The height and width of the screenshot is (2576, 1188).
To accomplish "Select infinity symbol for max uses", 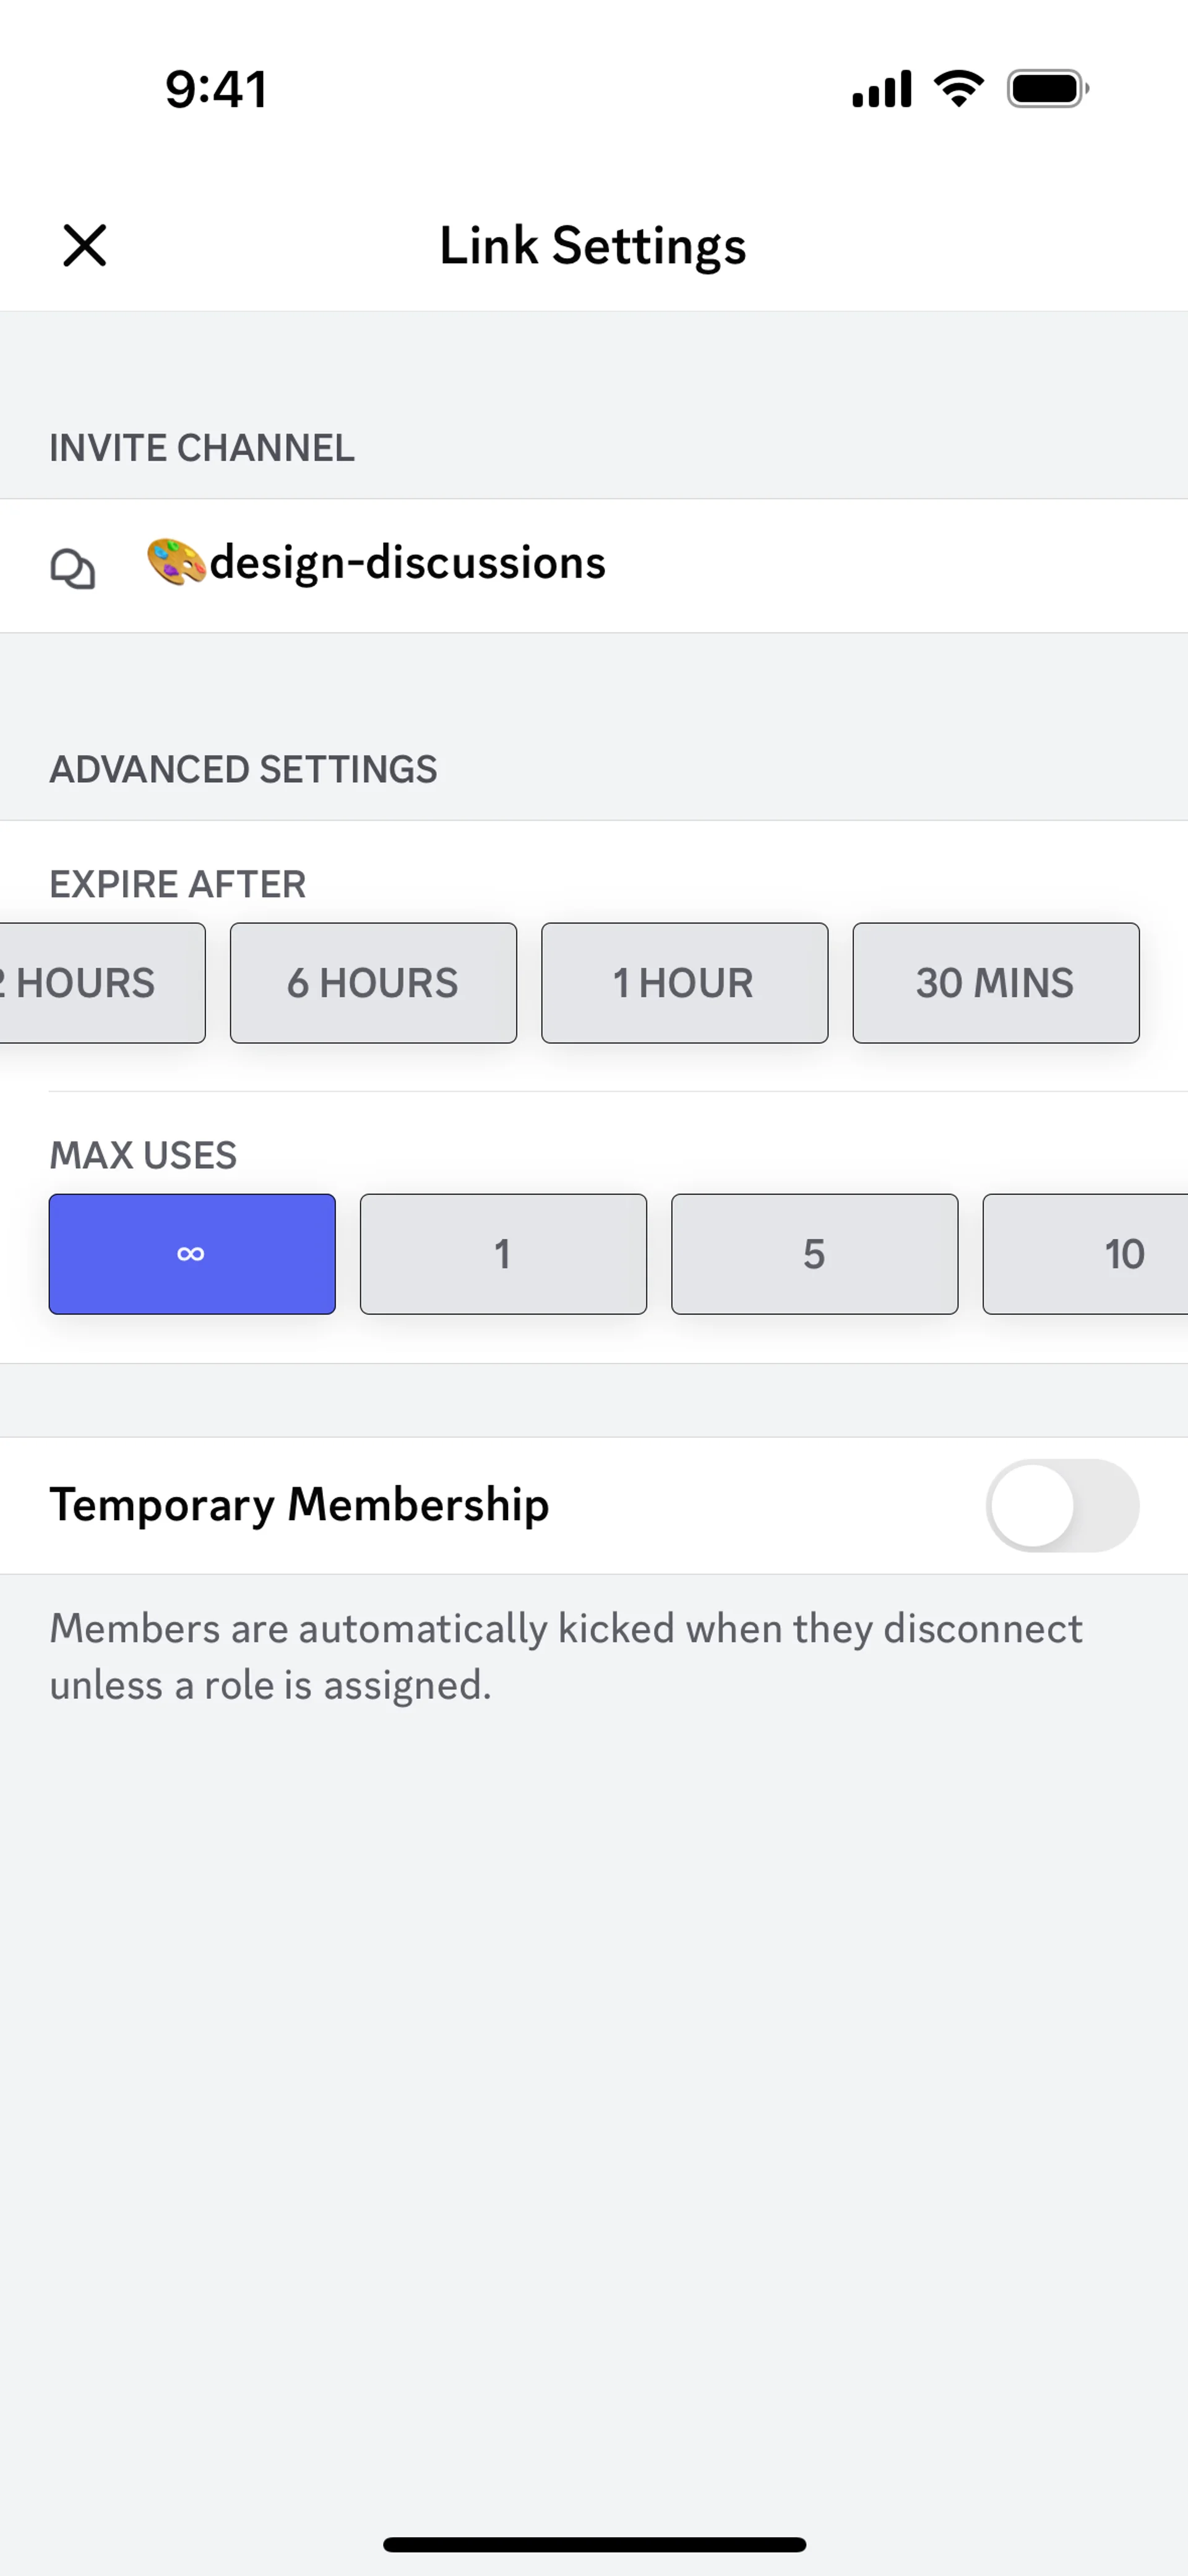I will (192, 1253).
